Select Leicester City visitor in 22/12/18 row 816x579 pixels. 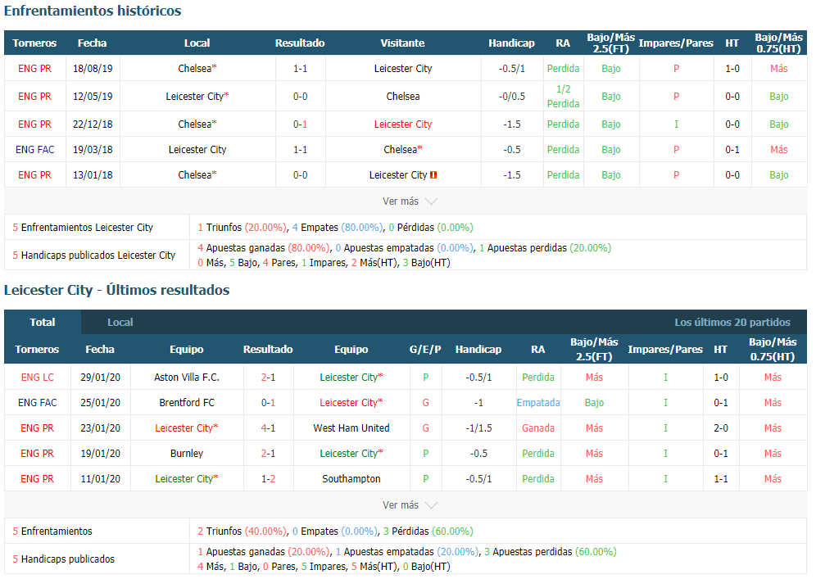(x=403, y=124)
